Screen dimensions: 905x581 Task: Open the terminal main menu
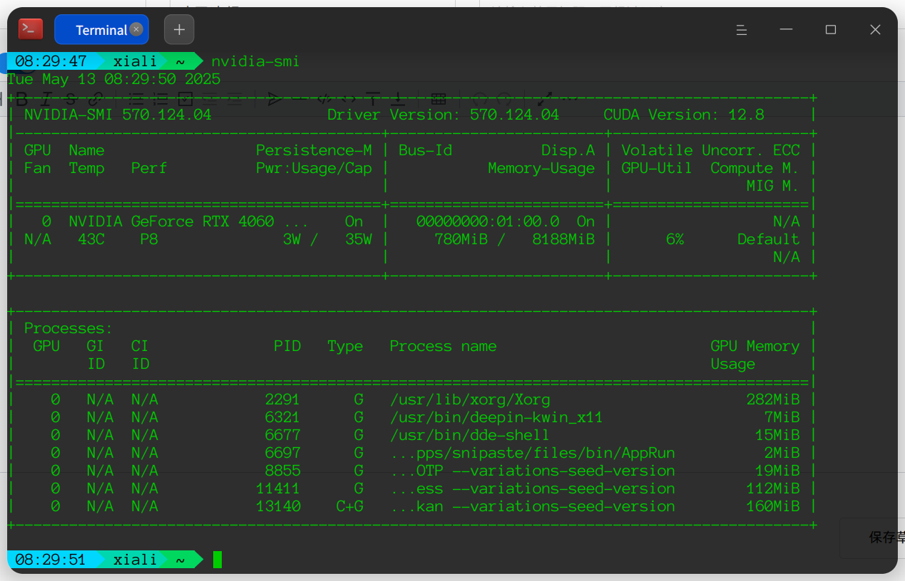pyautogui.click(x=742, y=30)
